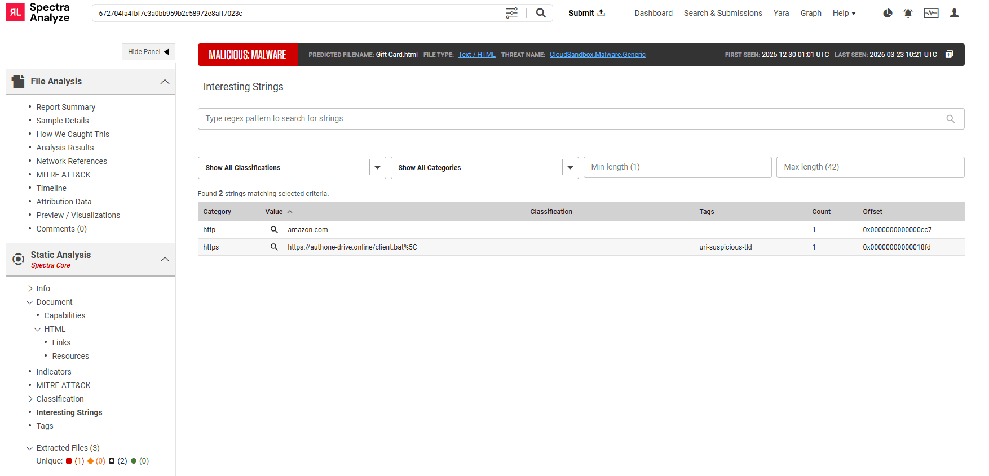Open CloudSandbox.Malware.Generic threat name link

(x=597, y=55)
